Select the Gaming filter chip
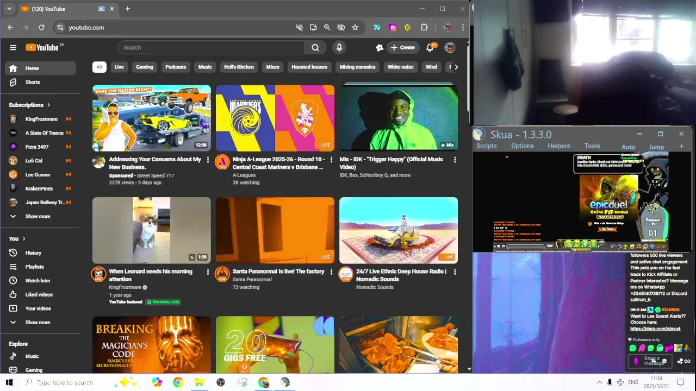 145,67
